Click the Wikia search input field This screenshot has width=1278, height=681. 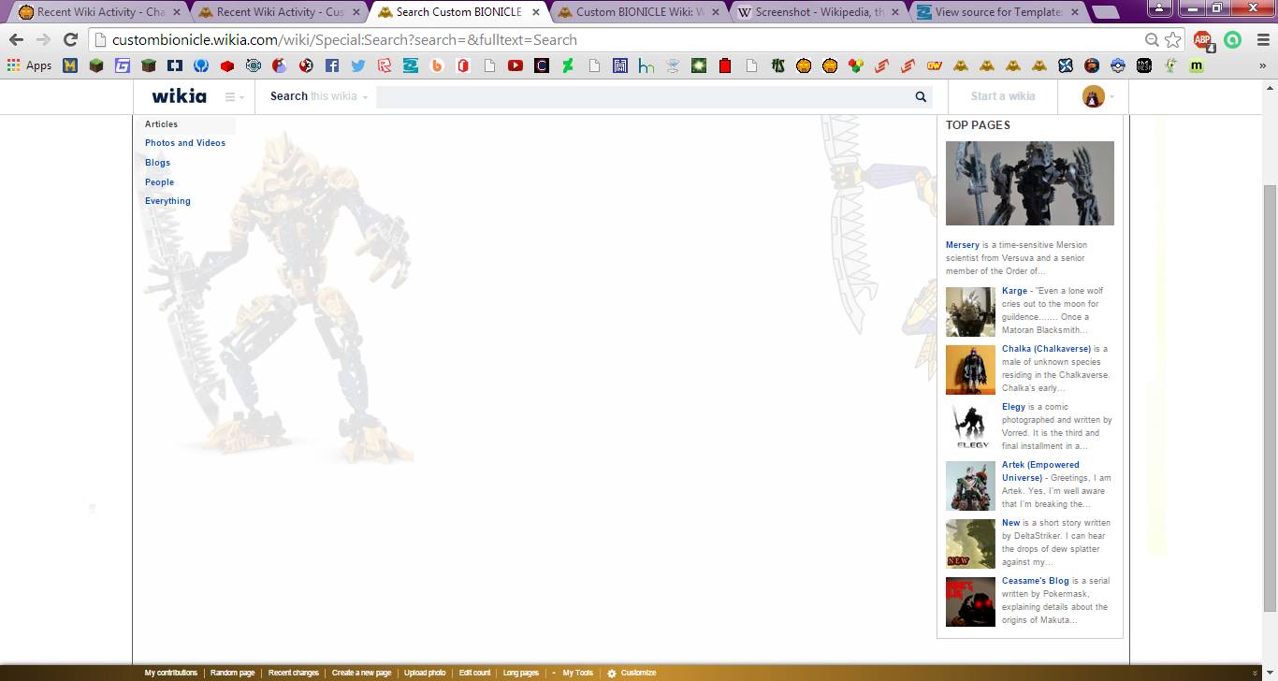643,96
